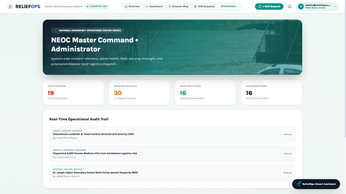Click the 01:27 pm timestamp
Screen dimensions: 346x194
coord(288,134)
